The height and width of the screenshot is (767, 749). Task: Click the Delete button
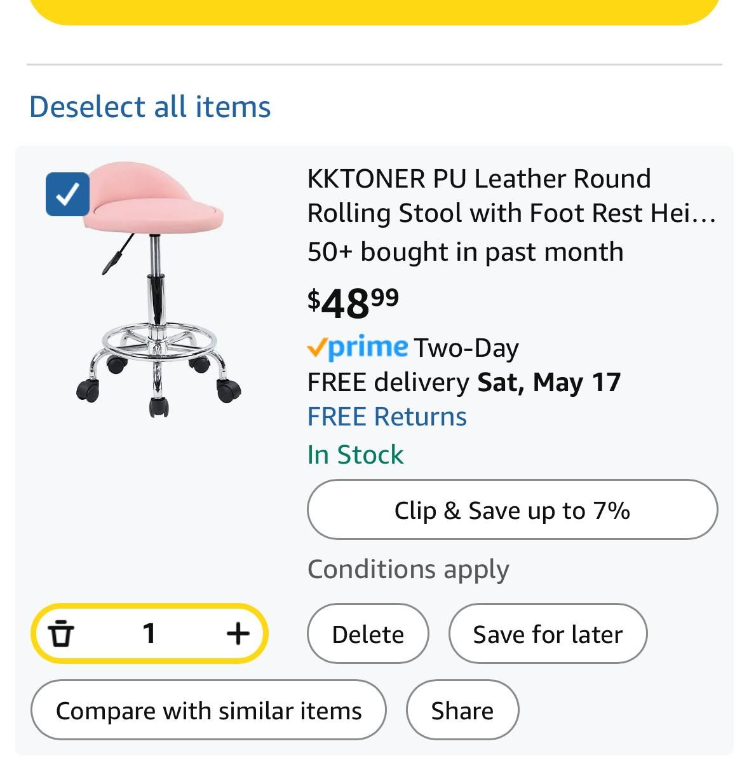point(368,634)
